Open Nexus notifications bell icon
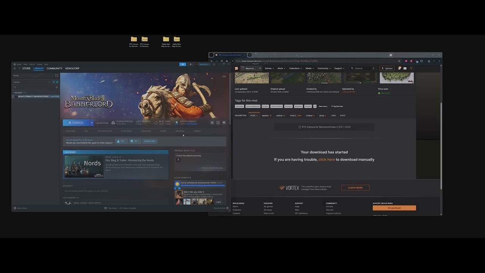 tap(399, 68)
